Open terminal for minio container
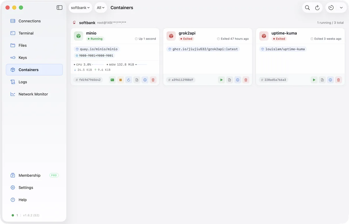 click(112, 80)
